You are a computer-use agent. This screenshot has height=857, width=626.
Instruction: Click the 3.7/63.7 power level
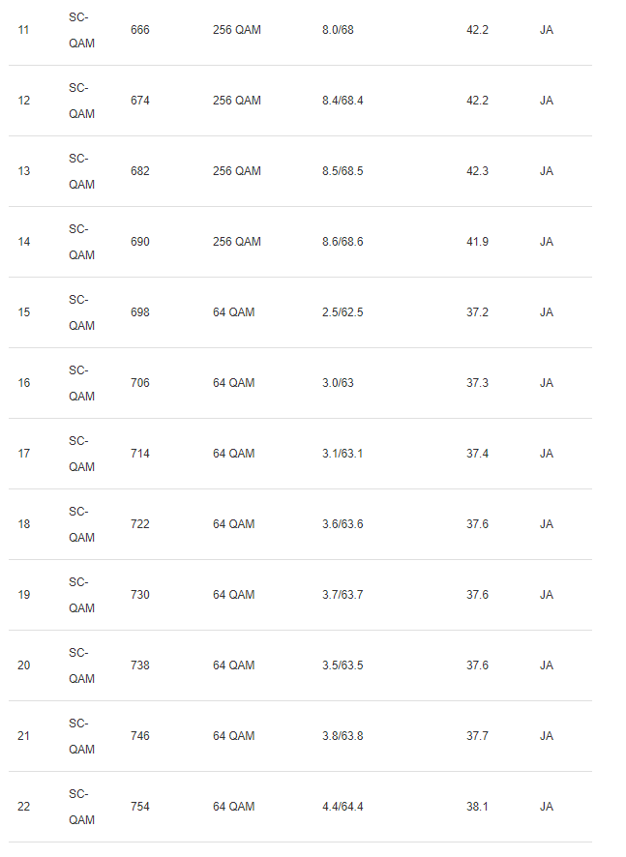[x=343, y=595]
